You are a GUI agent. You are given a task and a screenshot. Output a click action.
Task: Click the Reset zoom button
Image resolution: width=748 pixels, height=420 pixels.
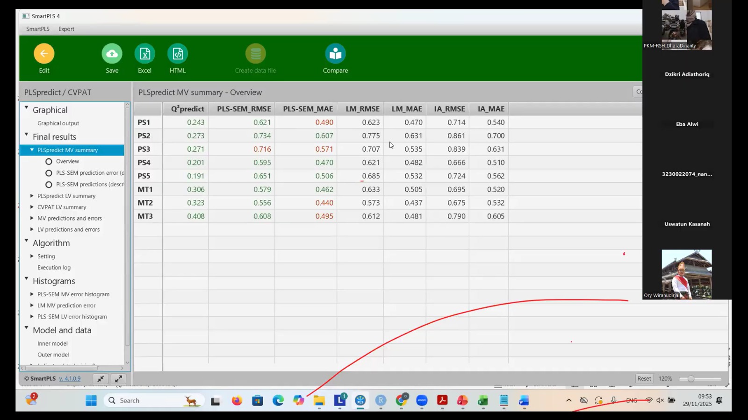pos(644,379)
